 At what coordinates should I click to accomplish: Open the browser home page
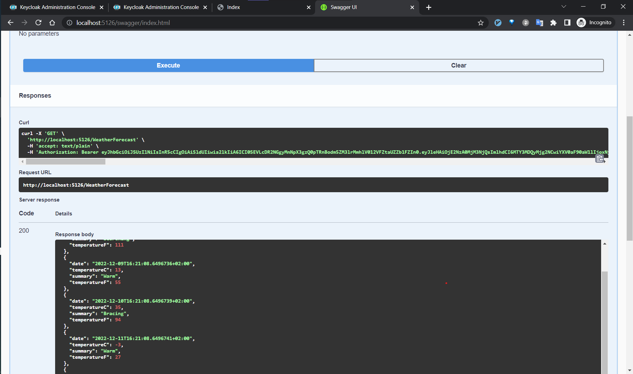52,23
